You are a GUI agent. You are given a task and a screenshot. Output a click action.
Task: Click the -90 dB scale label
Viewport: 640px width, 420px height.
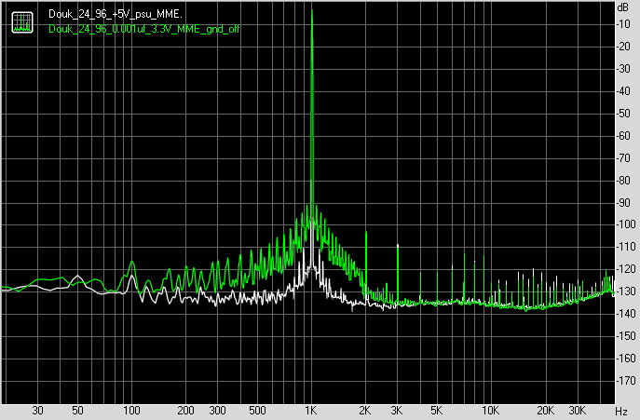(x=624, y=202)
